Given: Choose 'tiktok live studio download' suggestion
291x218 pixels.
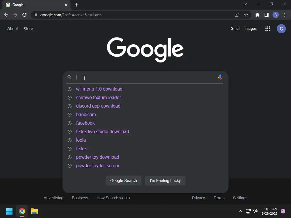Looking at the screenshot, I should (x=102, y=132).
